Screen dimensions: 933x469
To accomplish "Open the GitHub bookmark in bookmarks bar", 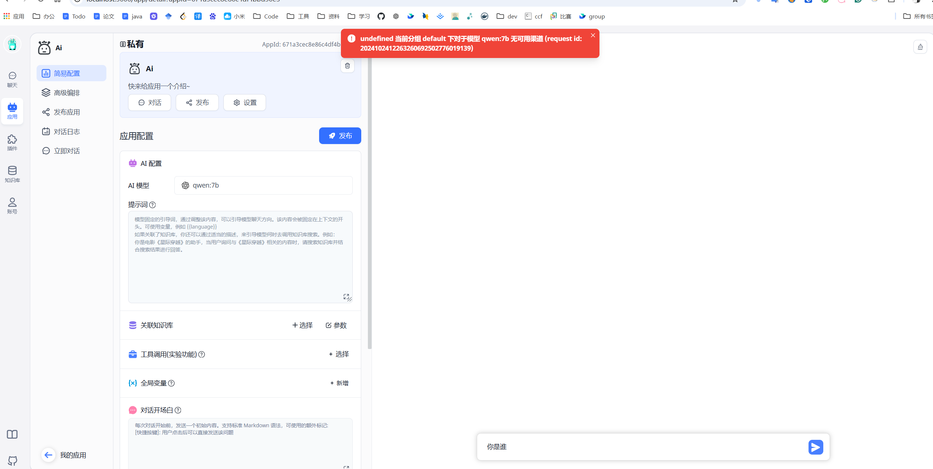I will click(x=381, y=16).
